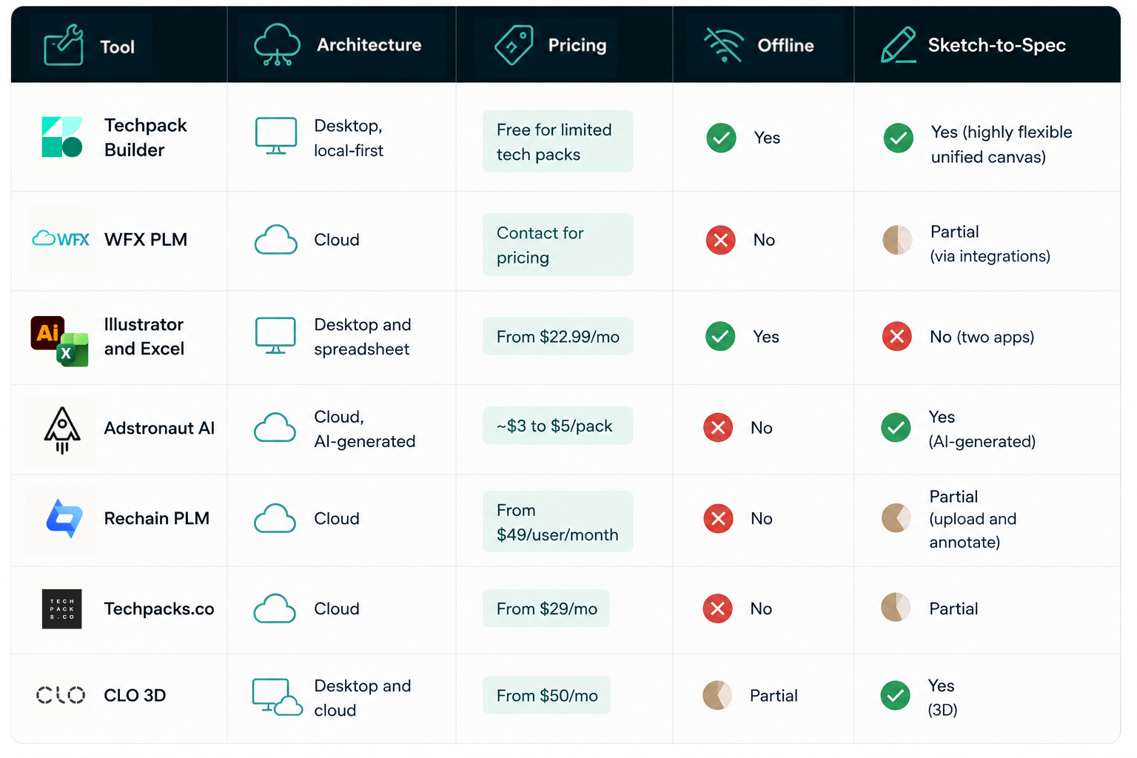Screen dimensions: 1137x758
Task: Click the 'Desktop, local-first' architecture text
Action: tap(348, 138)
